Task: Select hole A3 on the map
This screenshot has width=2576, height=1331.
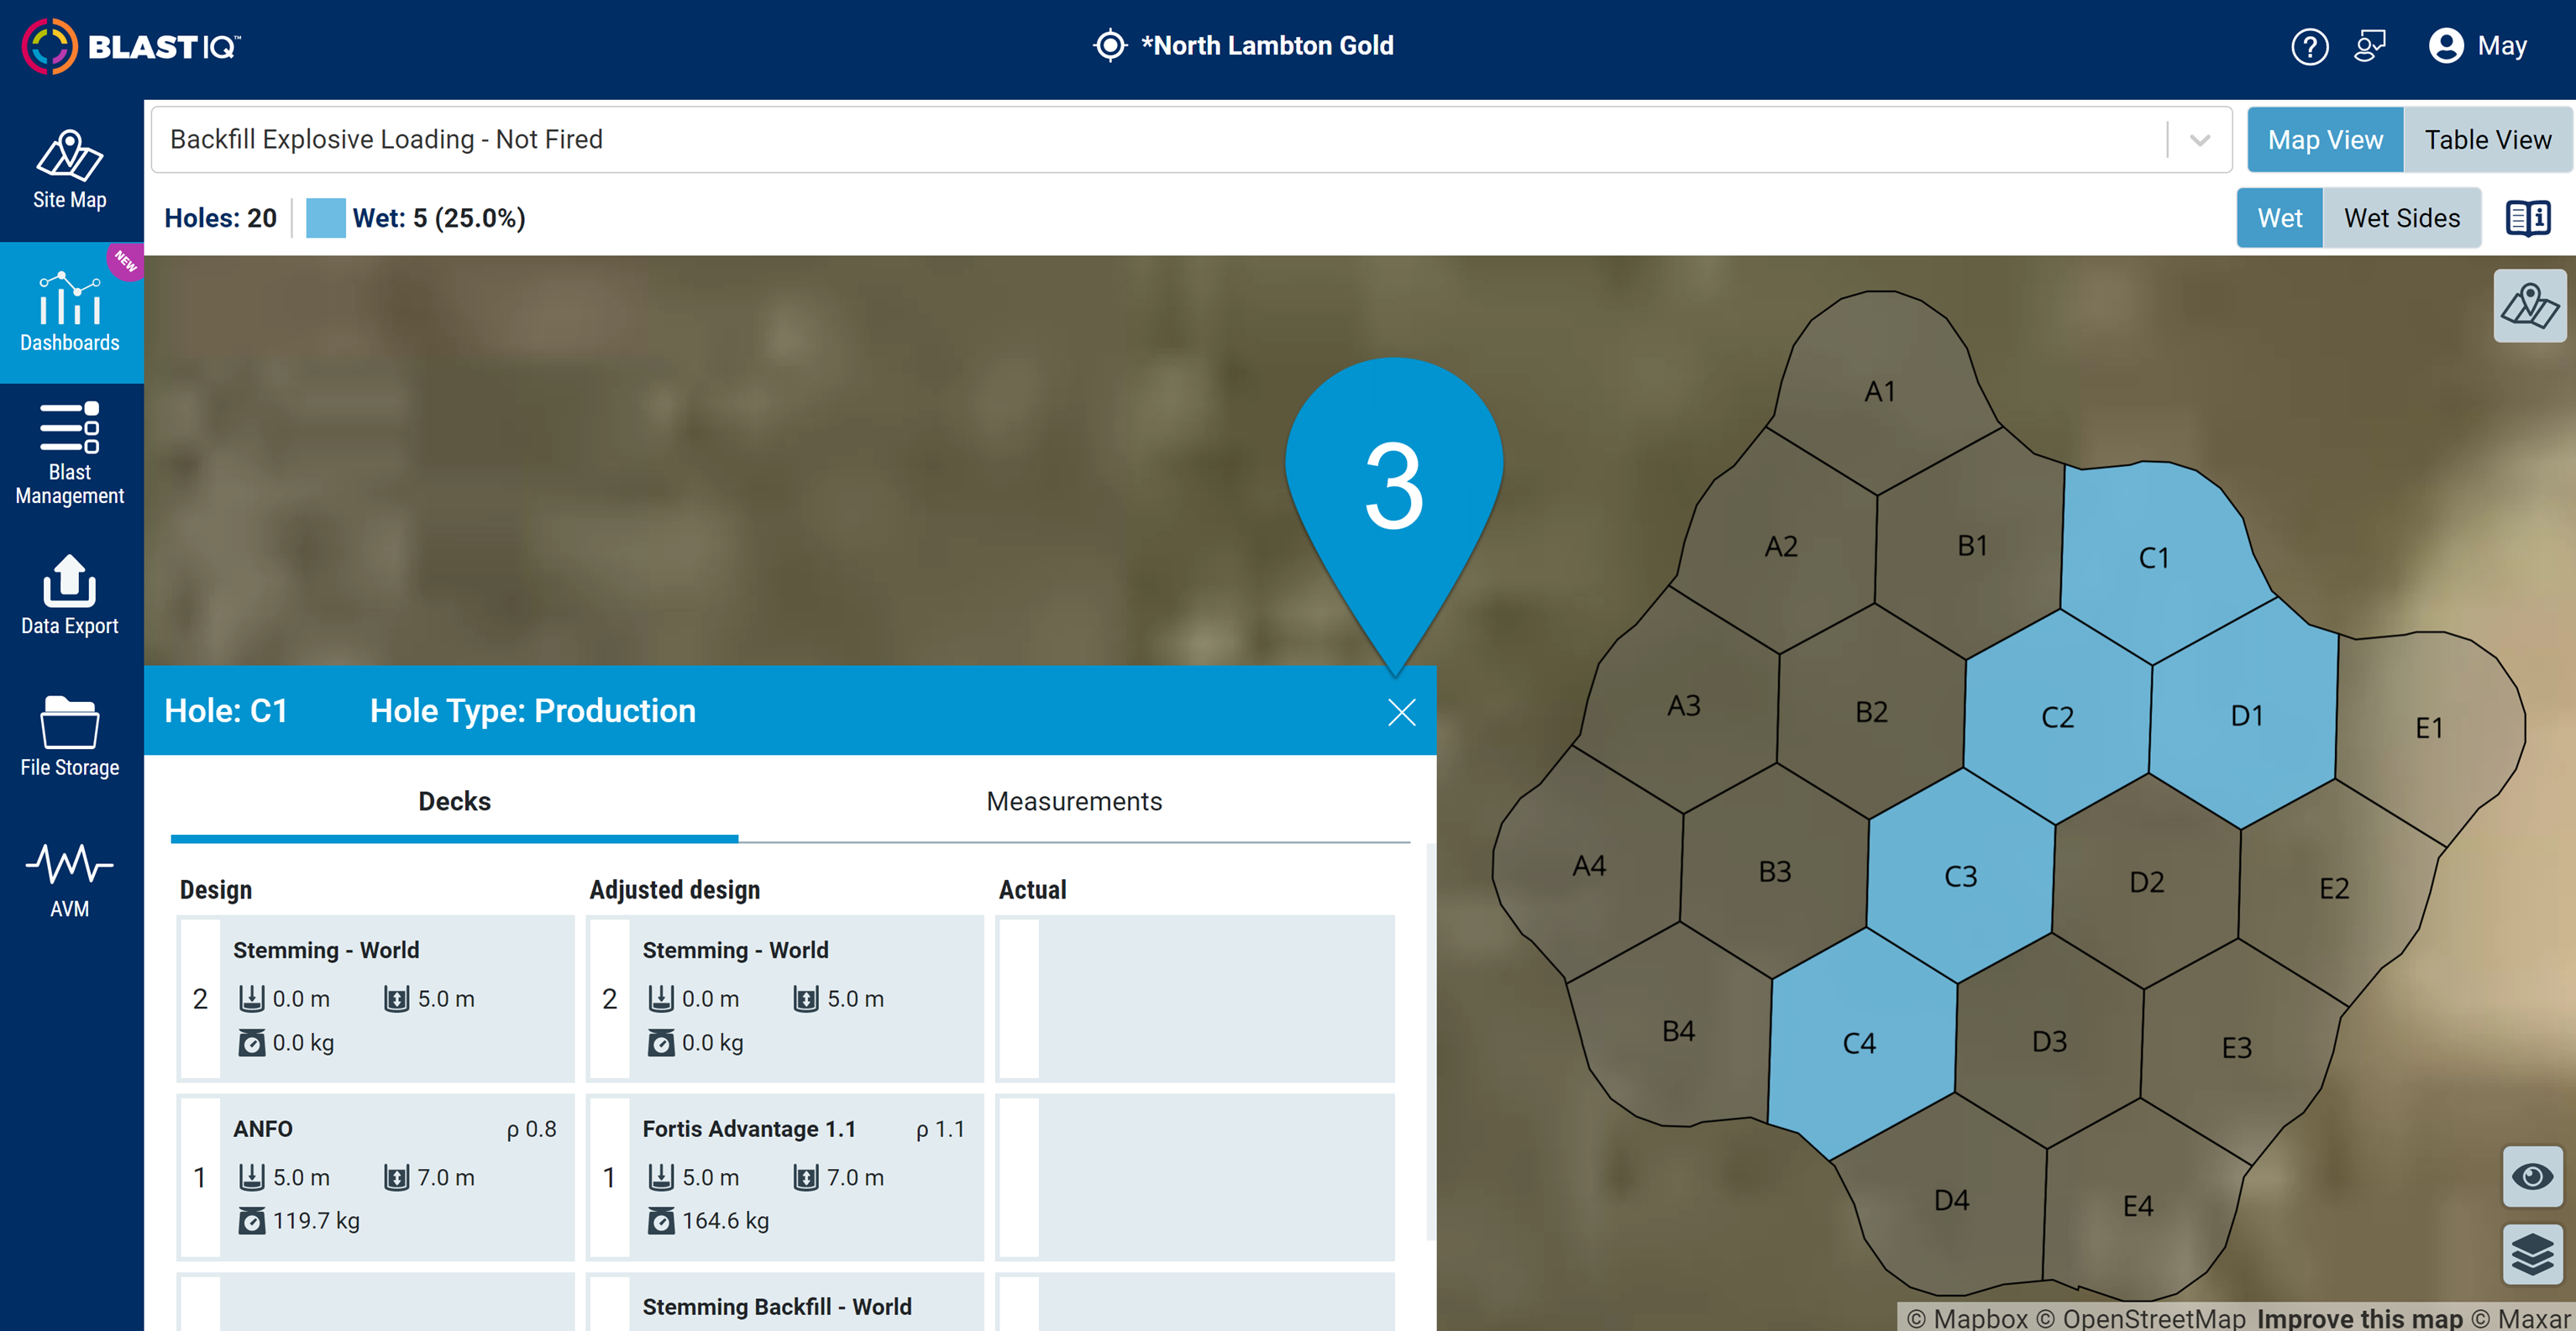Action: [x=1684, y=706]
